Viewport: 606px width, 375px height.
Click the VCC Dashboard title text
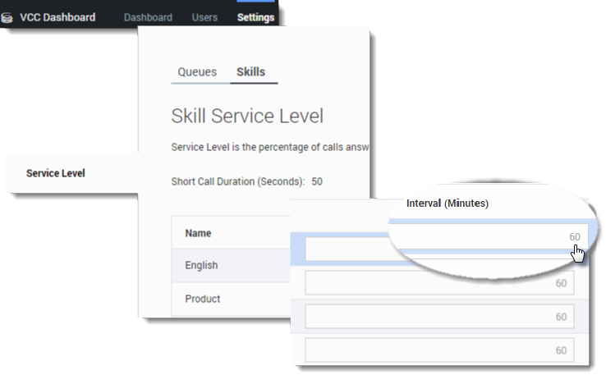click(57, 17)
